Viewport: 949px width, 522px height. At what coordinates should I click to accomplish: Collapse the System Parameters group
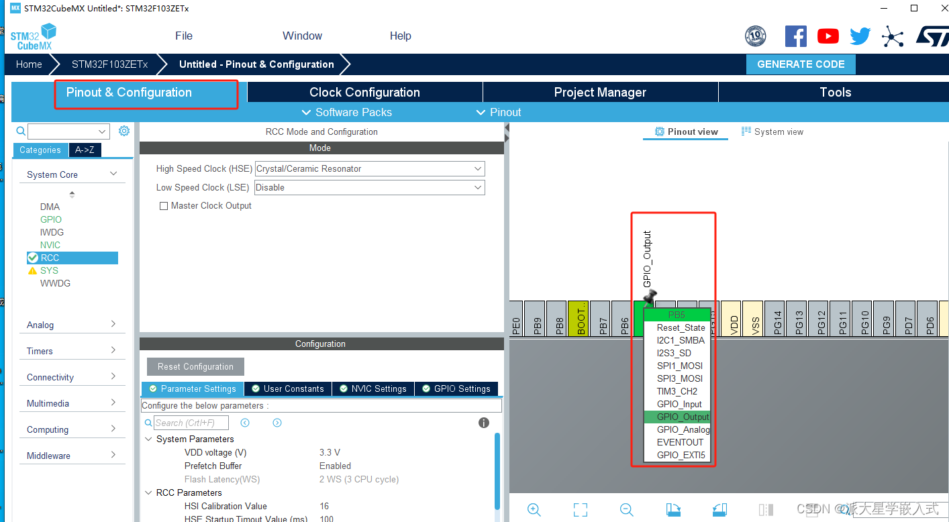tap(149, 439)
